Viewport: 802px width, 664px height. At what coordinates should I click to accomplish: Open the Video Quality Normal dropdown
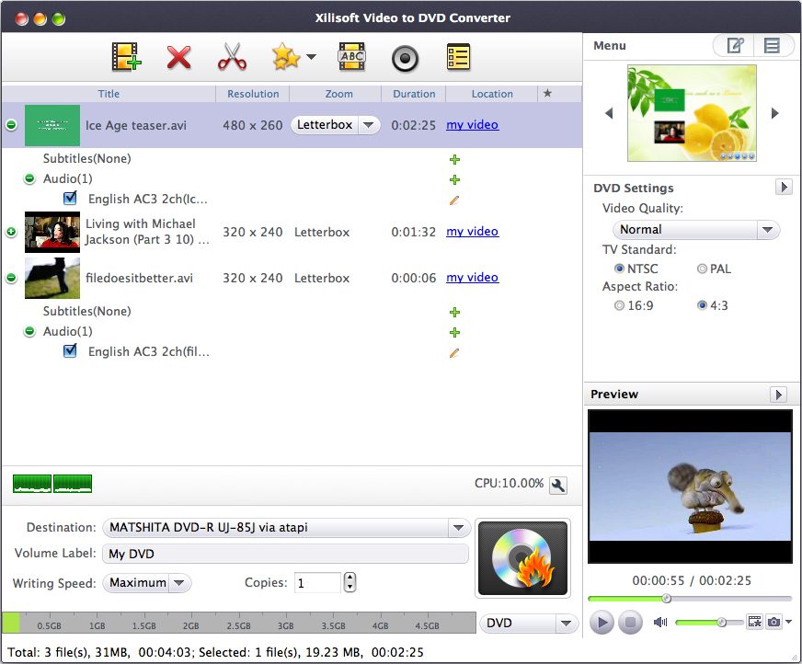[696, 230]
